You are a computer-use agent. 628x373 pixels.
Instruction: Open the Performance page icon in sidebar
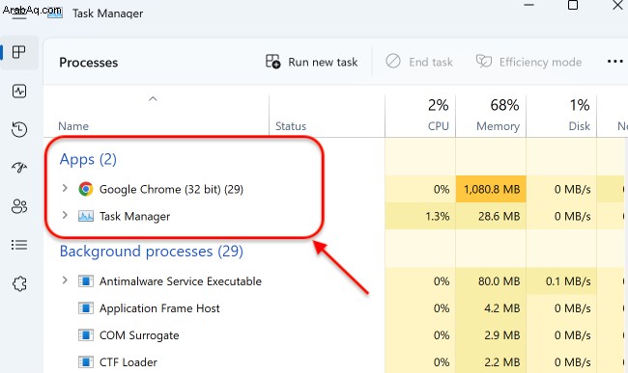click(x=18, y=92)
